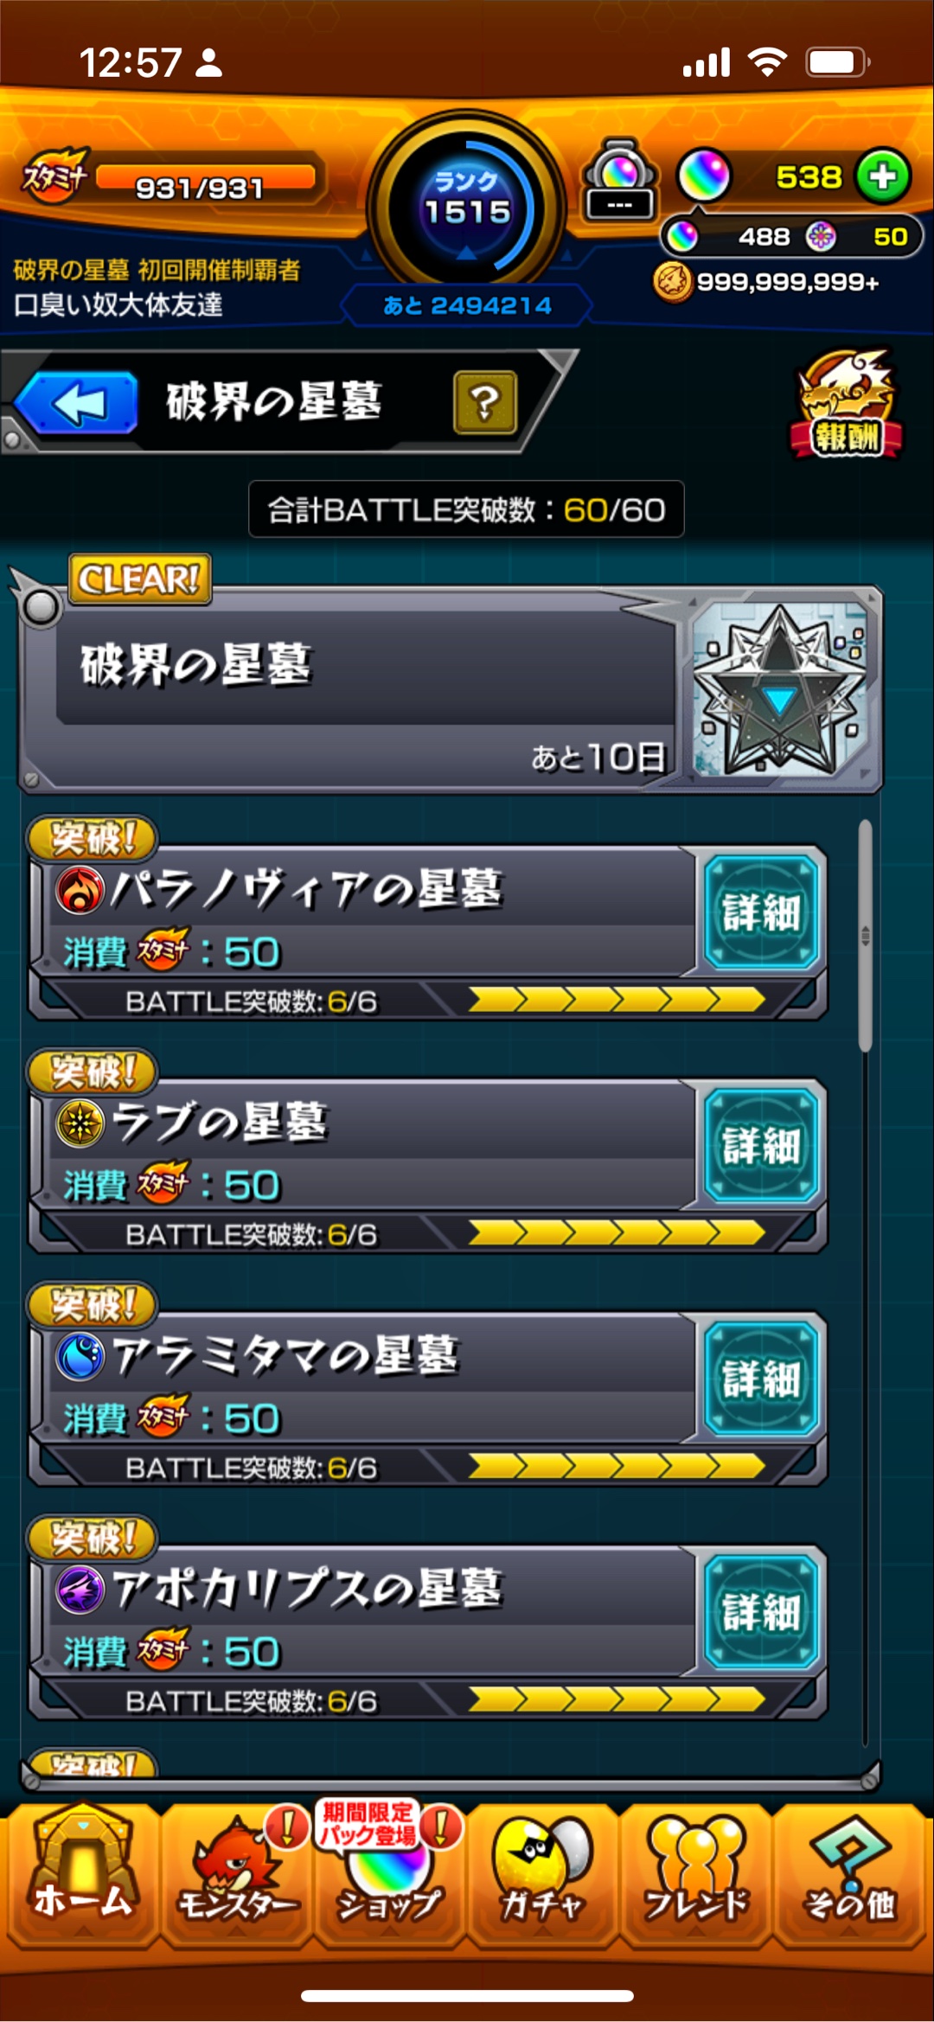Click the quest list scrollbar handle

(865, 936)
